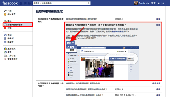
Task: Open 一般 general settings section
Action: (10, 11)
